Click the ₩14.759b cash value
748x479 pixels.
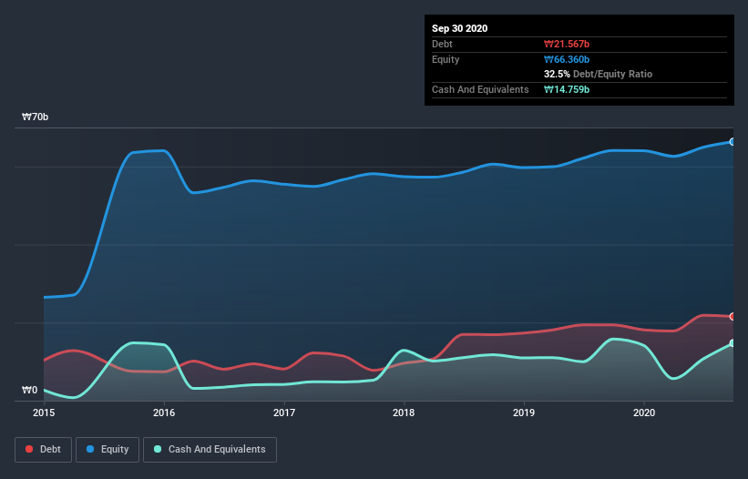(567, 89)
